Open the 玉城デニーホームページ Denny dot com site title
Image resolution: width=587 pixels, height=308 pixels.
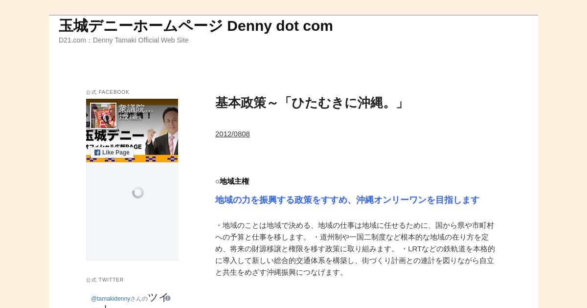pyautogui.click(x=196, y=26)
